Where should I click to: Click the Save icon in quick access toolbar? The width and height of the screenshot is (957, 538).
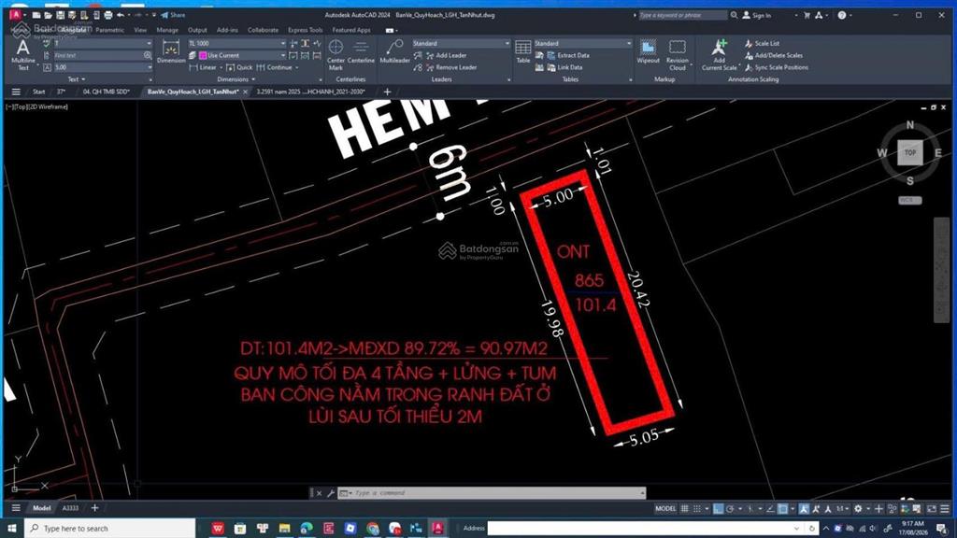(60, 15)
